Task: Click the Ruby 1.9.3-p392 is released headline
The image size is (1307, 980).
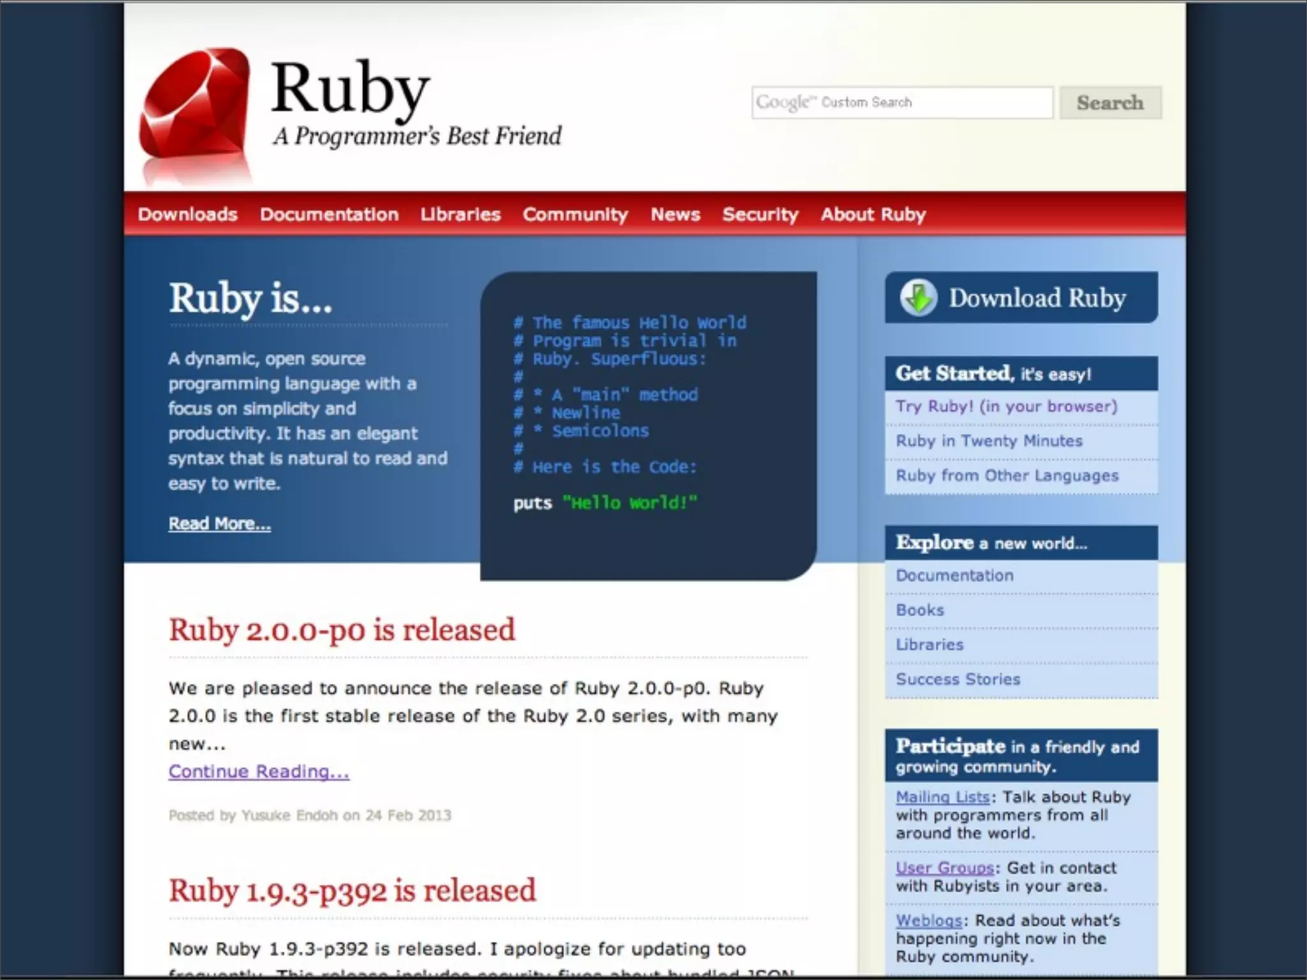Action: click(x=352, y=891)
